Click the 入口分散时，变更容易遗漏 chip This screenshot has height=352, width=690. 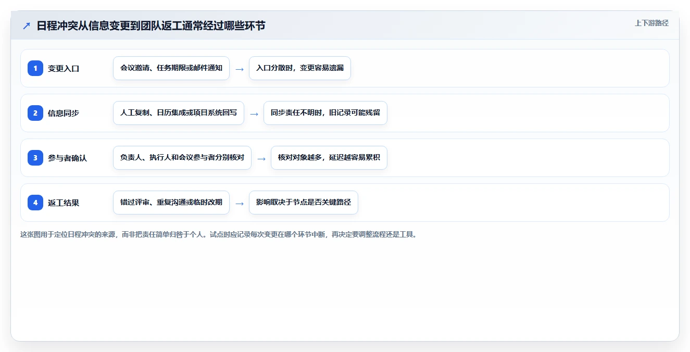[x=300, y=68]
